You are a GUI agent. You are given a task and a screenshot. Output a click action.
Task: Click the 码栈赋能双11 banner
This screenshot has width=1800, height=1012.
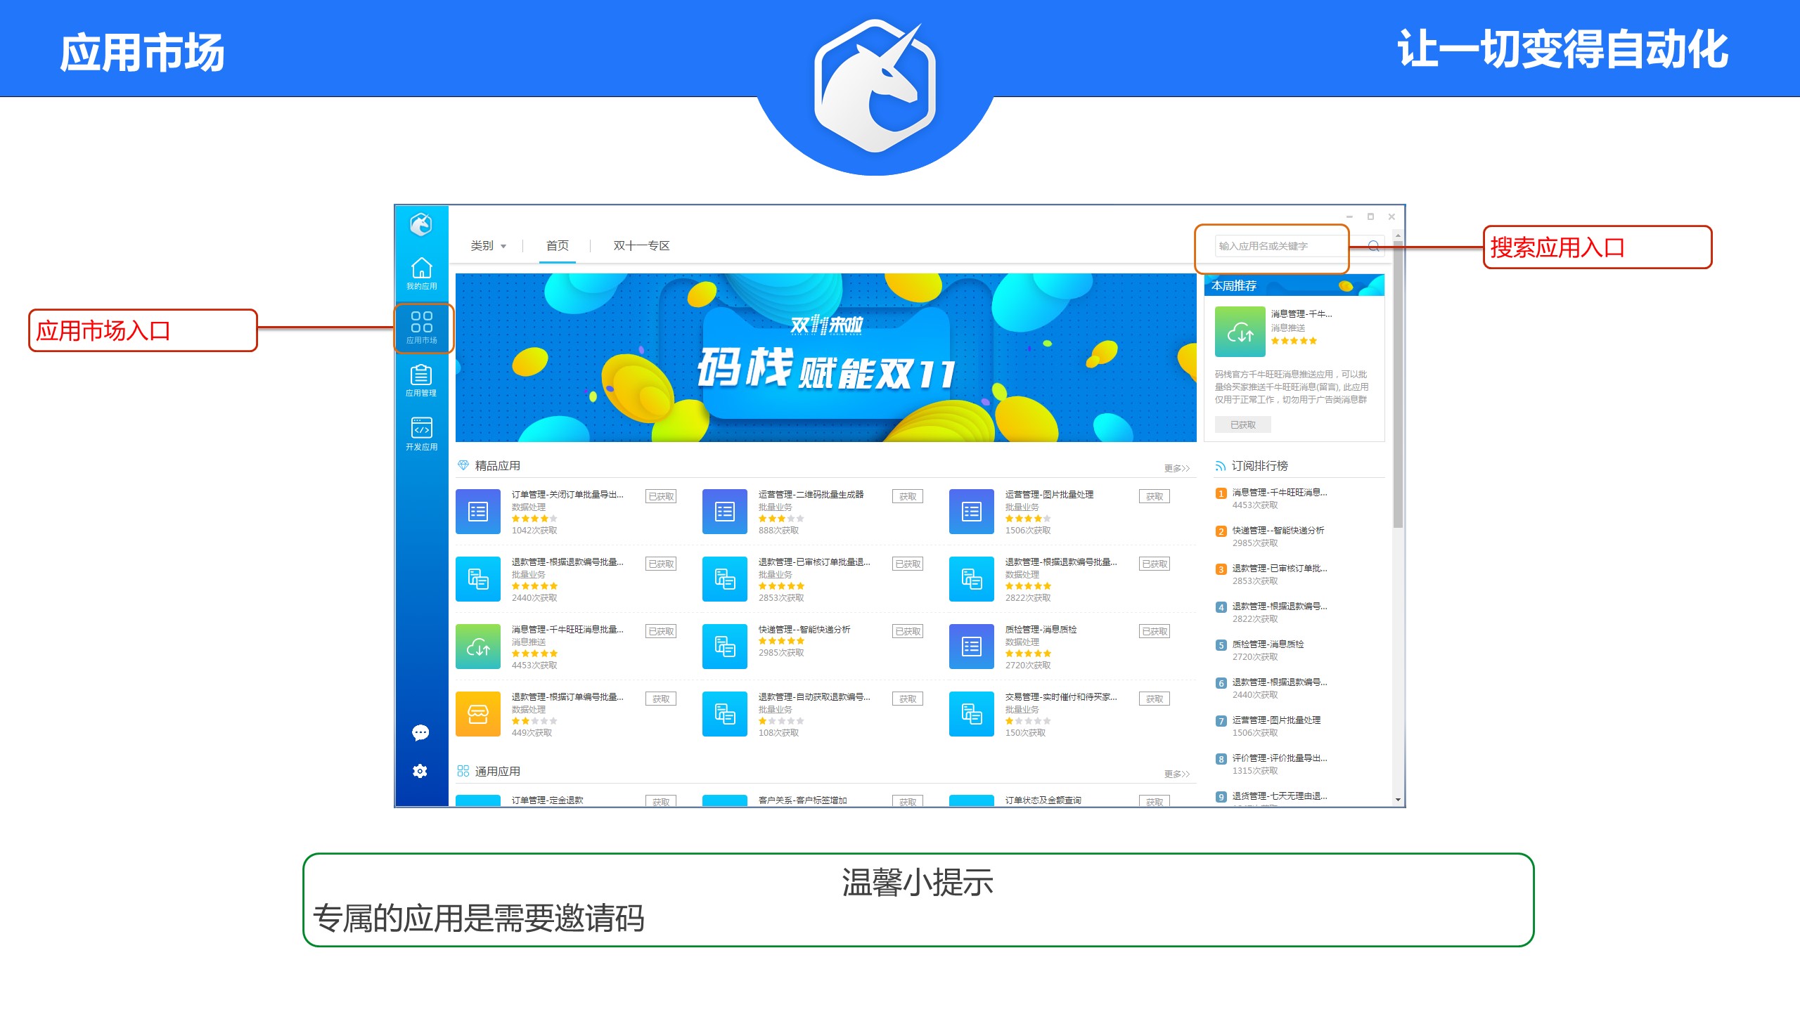[x=825, y=358]
